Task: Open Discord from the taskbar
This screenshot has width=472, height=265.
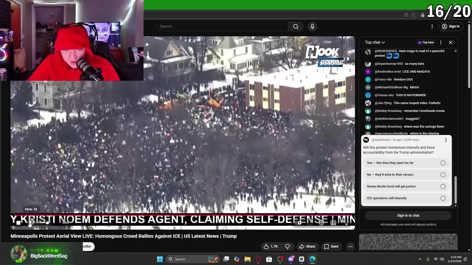Action: click(291, 259)
